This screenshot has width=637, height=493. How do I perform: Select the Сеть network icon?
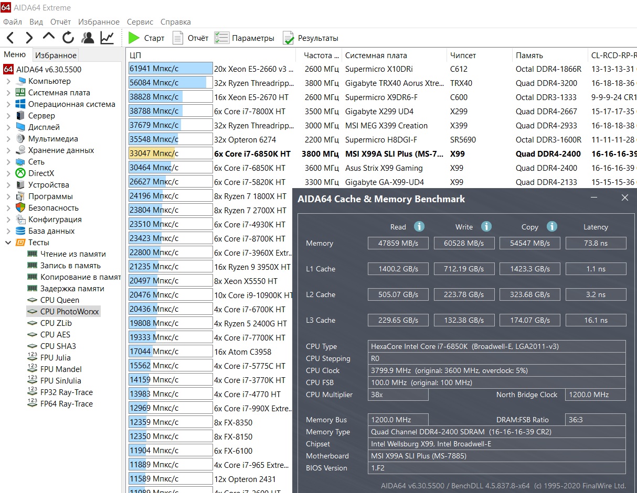click(x=20, y=162)
